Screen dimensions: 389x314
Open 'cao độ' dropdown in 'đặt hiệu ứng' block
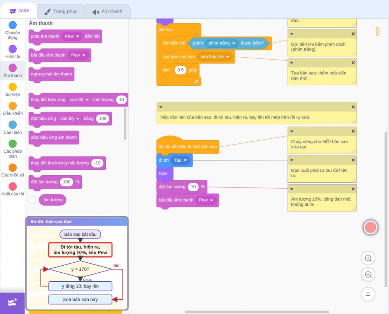coord(70,118)
